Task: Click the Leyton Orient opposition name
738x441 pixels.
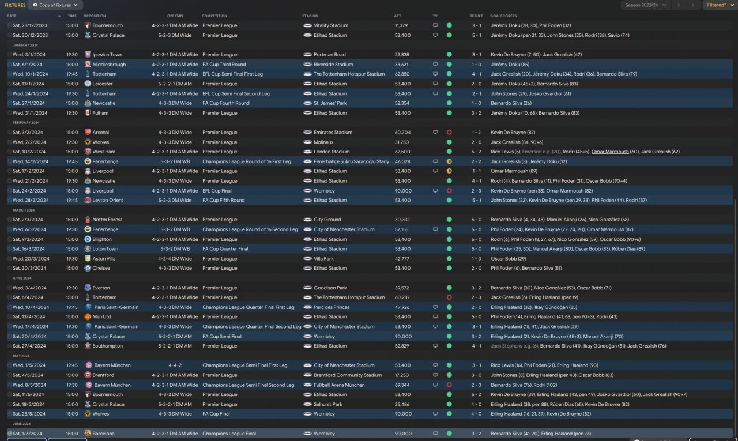Action: click(x=107, y=201)
